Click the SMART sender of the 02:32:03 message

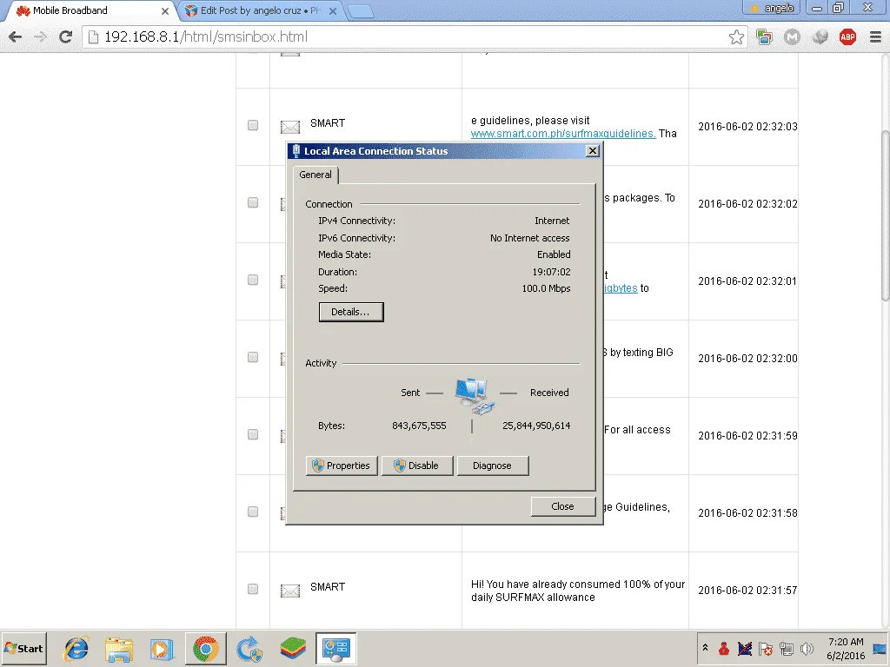(x=328, y=123)
